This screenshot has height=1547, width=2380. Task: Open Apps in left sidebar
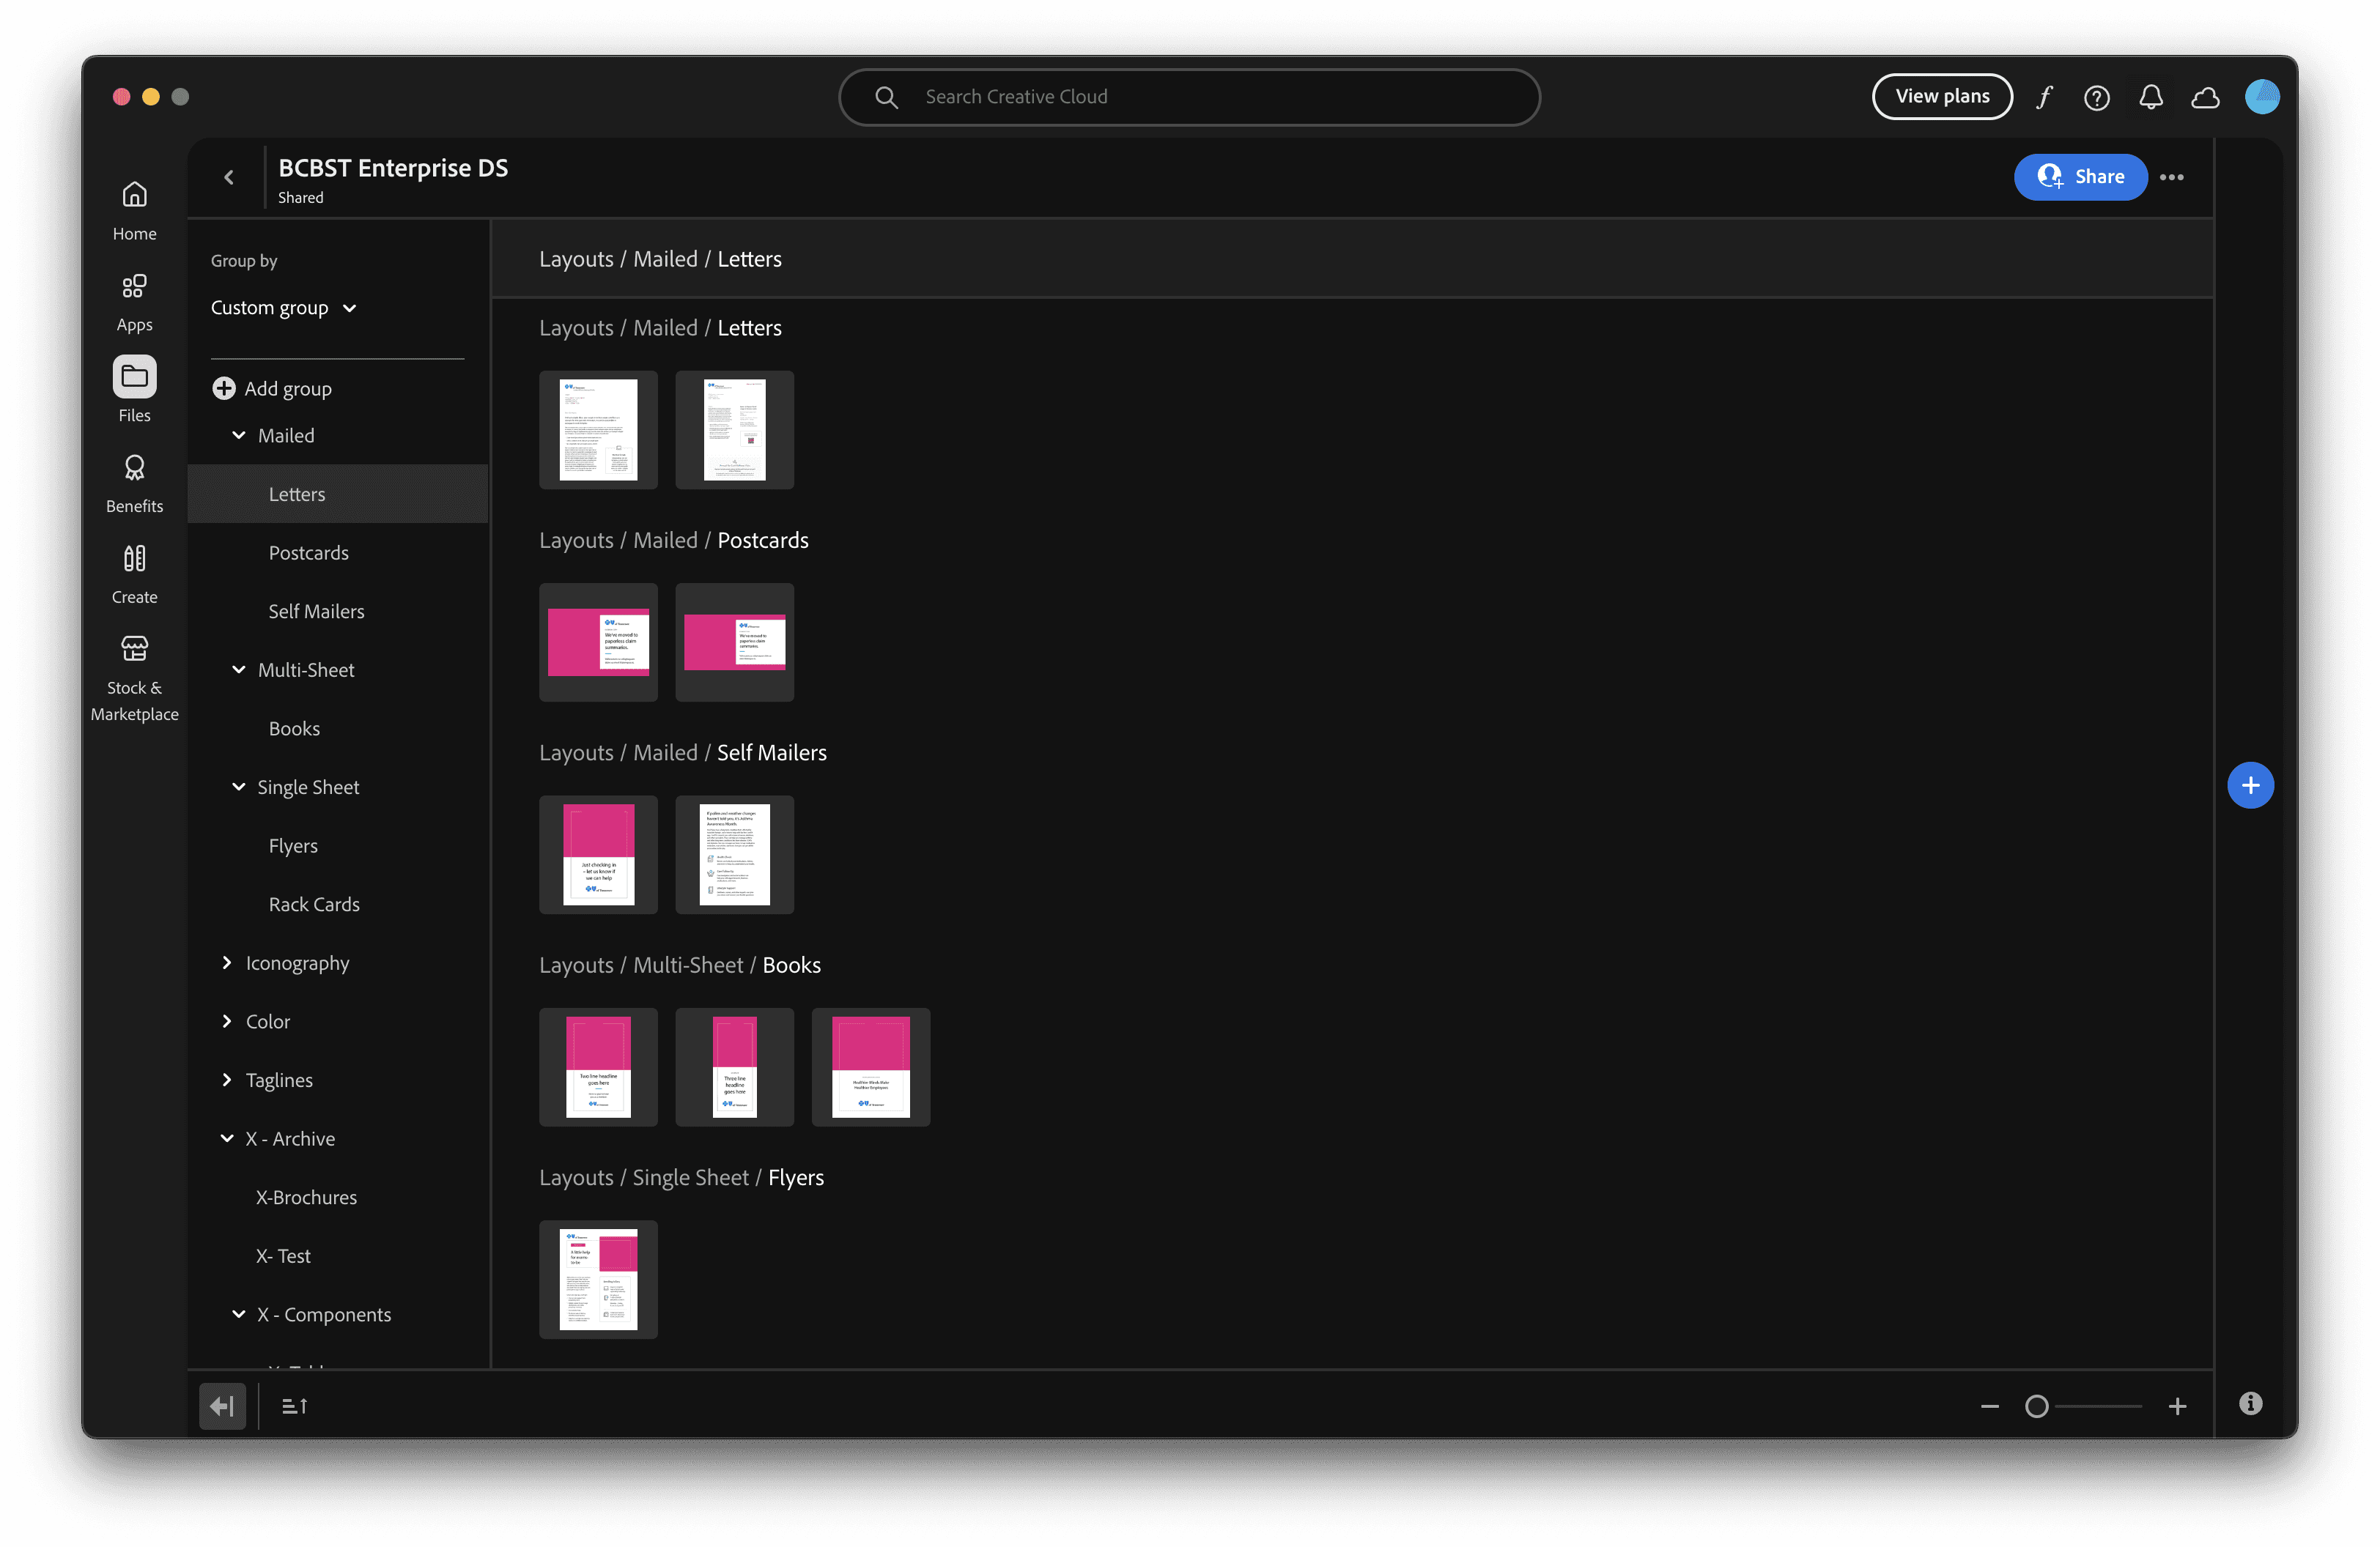134,302
